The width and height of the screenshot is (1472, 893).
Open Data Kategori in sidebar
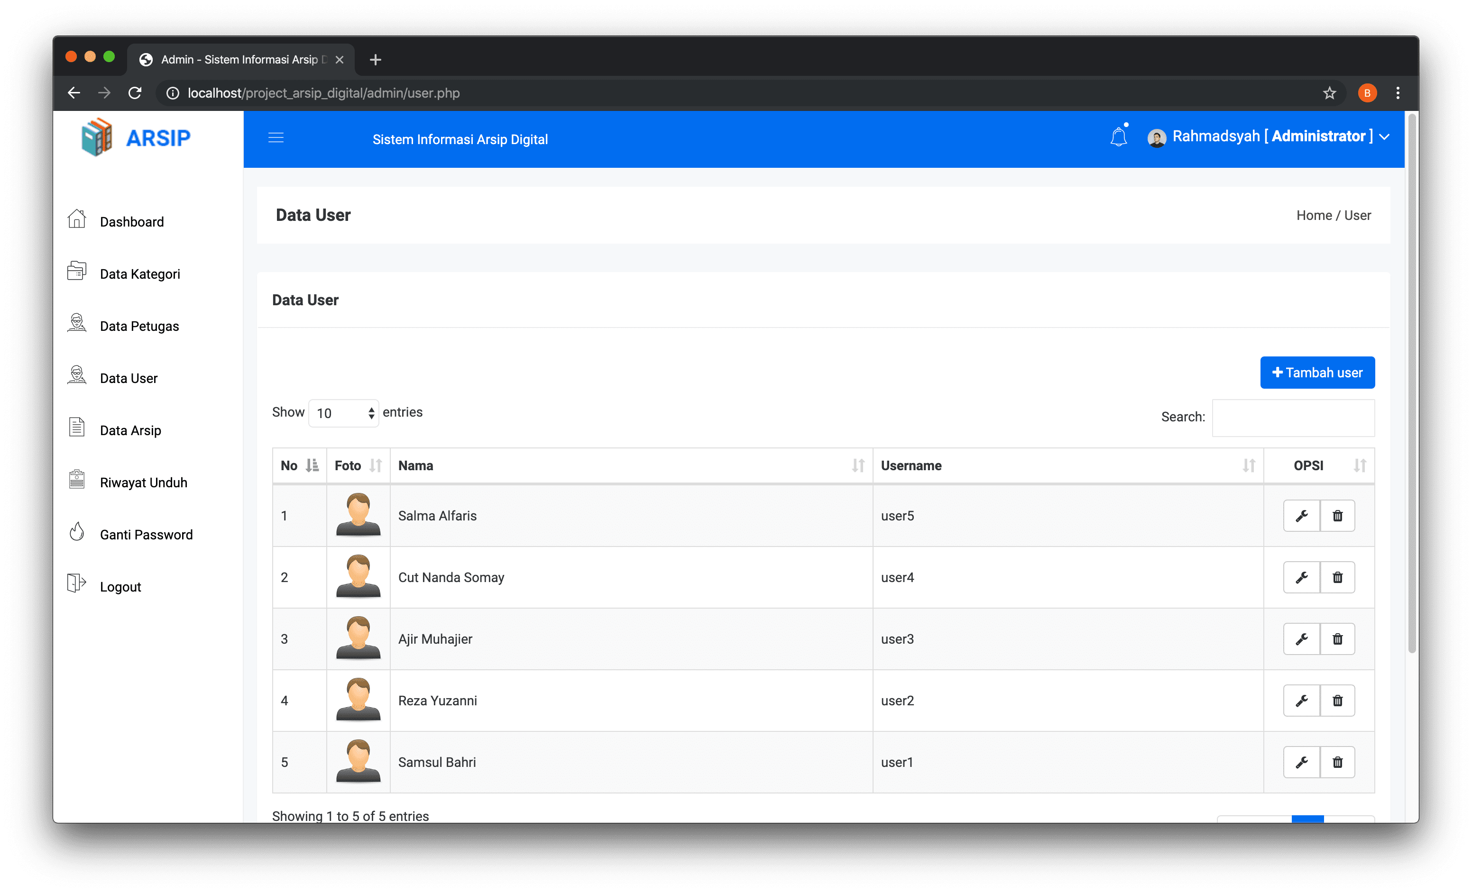pos(139,274)
